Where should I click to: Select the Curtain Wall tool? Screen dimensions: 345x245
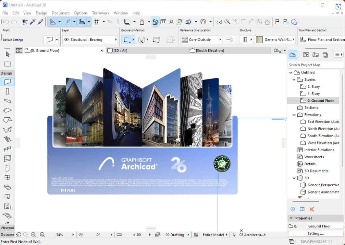7,158
